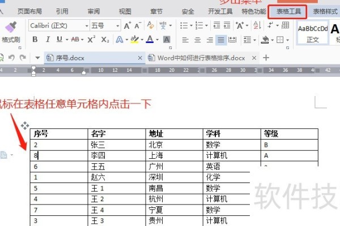Click the plus new document tab button
The height and width of the screenshot is (226, 340).
[x=266, y=58]
